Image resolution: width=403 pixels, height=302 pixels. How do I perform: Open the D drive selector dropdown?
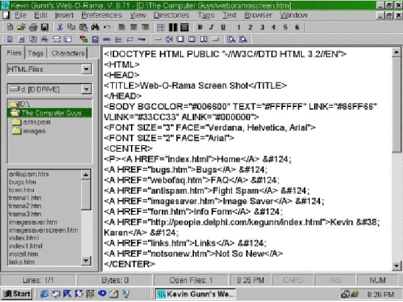[x=86, y=89]
